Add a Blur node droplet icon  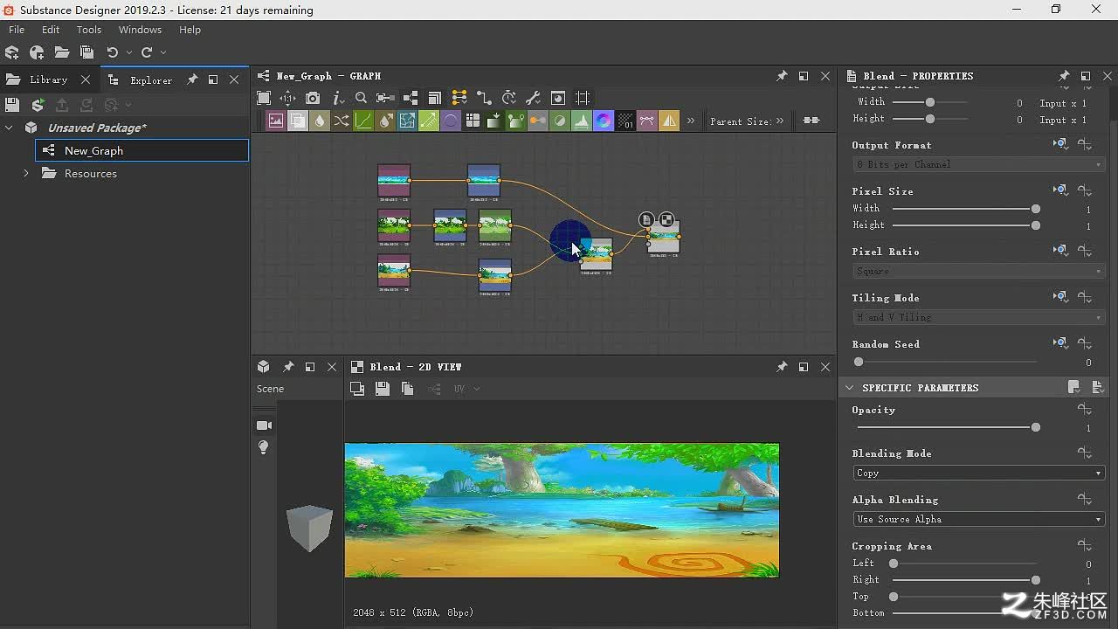pyautogui.click(x=320, y=121)
